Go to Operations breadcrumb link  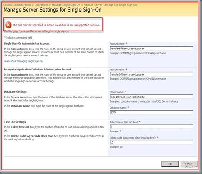[42, 5]
